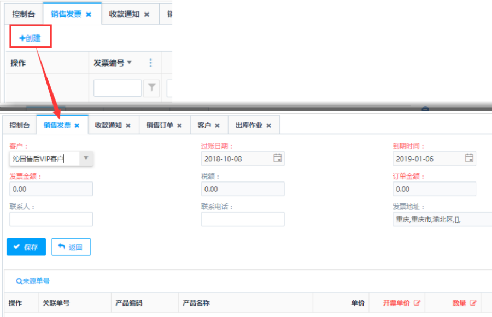Image resolution: width=492 pixels, height=317 pixels.
Task: Click edit icon next to 开票单价
Action: pyautogui.click(x=417, y=303)
